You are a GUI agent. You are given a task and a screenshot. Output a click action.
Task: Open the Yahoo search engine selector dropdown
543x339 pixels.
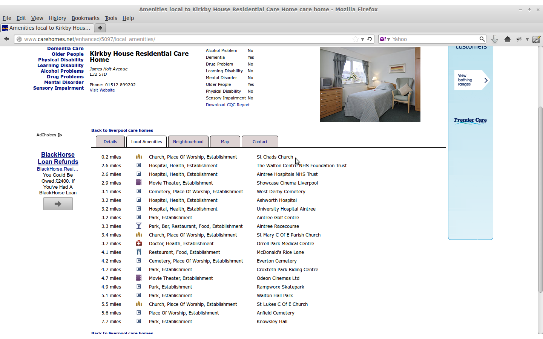pyautogui.click(x=388, y=39)
